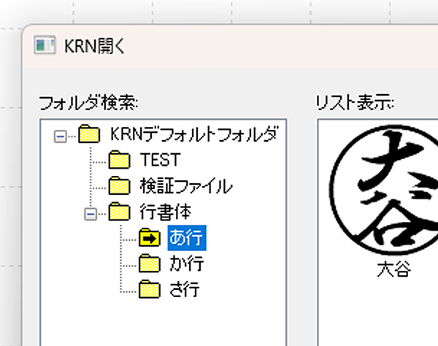
Task: Select the あ行 tree item
Action: coord(187,238)
